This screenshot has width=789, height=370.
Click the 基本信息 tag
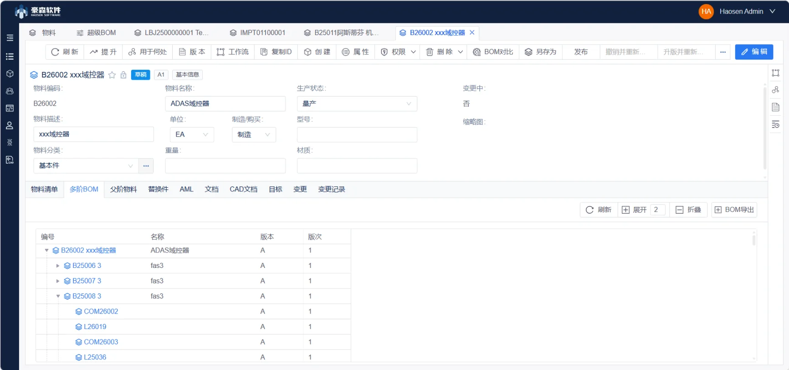[187, 75]
